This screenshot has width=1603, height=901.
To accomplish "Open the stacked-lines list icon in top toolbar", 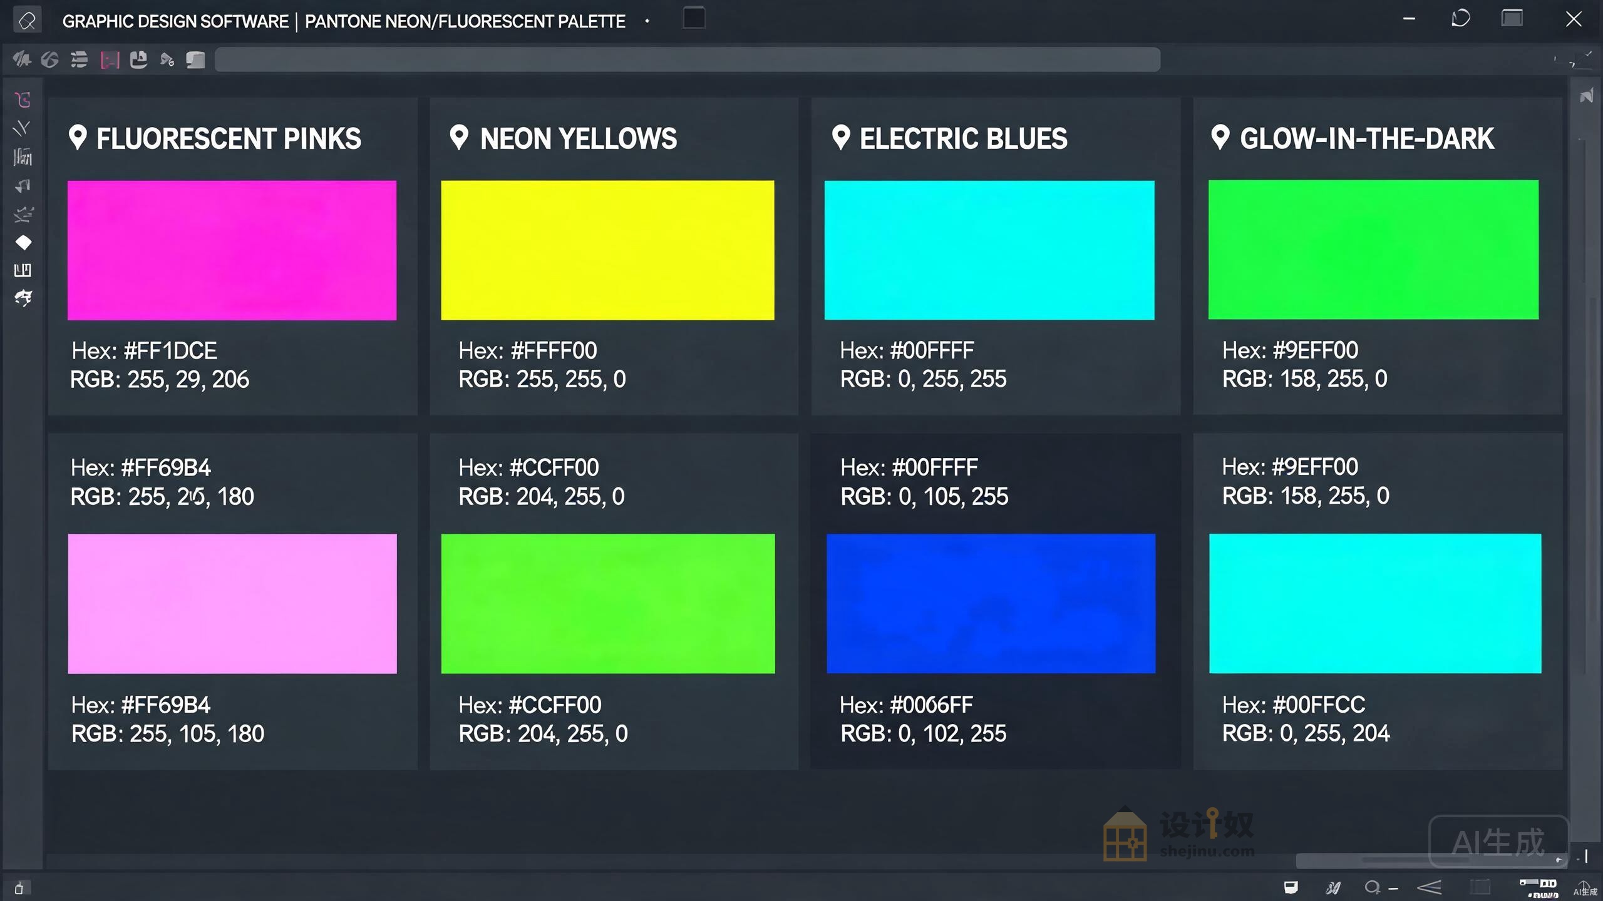I will point(79,59).
